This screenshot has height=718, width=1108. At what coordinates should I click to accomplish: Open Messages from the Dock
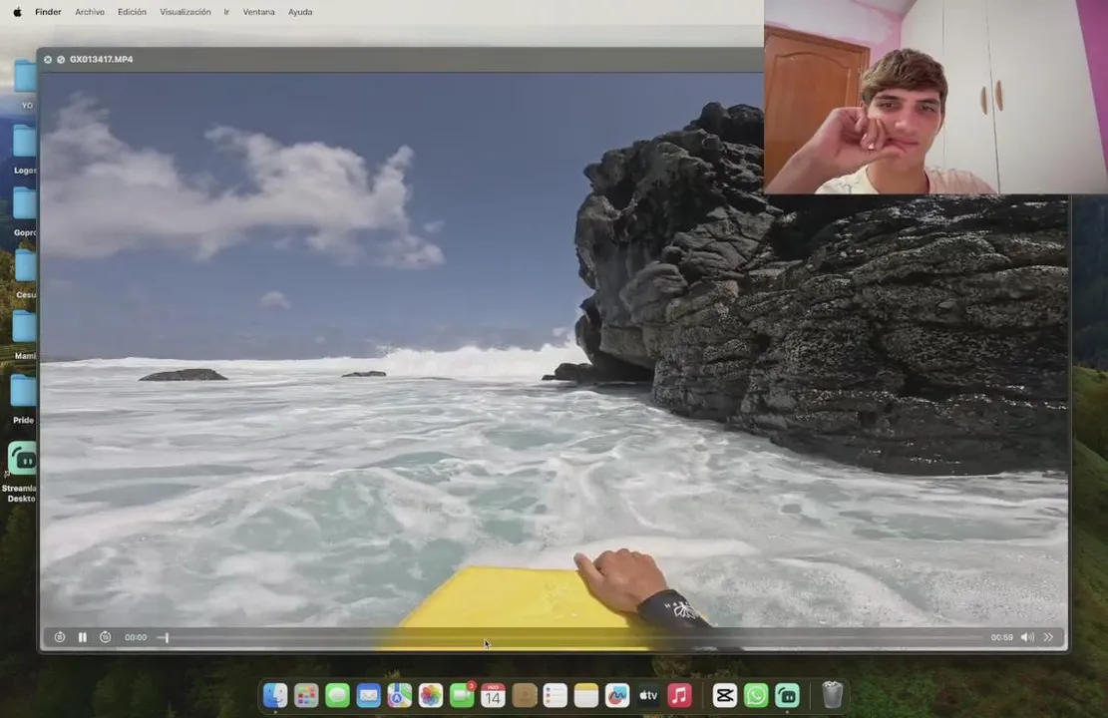point(337,696)
